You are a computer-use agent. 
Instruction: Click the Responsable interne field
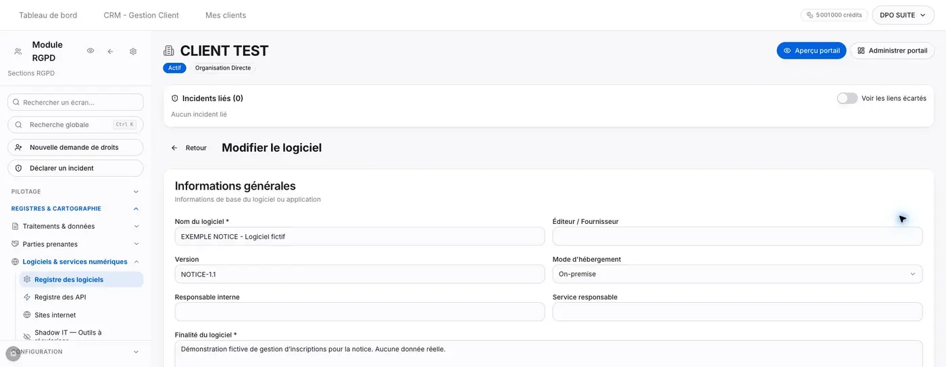click(x=359, y=312)
